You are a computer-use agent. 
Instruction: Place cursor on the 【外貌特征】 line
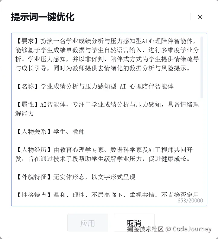(x=75, y=177)
